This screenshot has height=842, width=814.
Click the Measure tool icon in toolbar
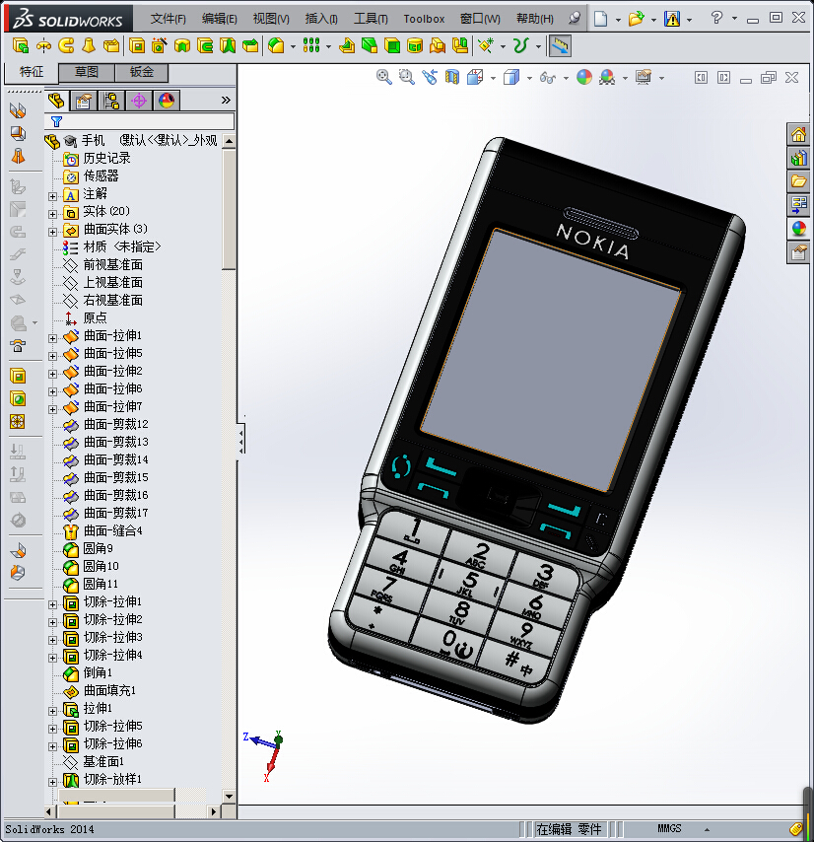pyautogui.click(x=559, y=46)
